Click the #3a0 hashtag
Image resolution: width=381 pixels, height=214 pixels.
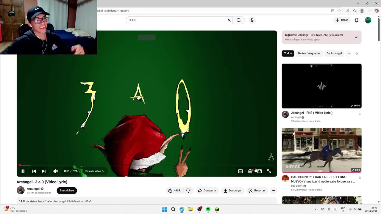(88, 201)
